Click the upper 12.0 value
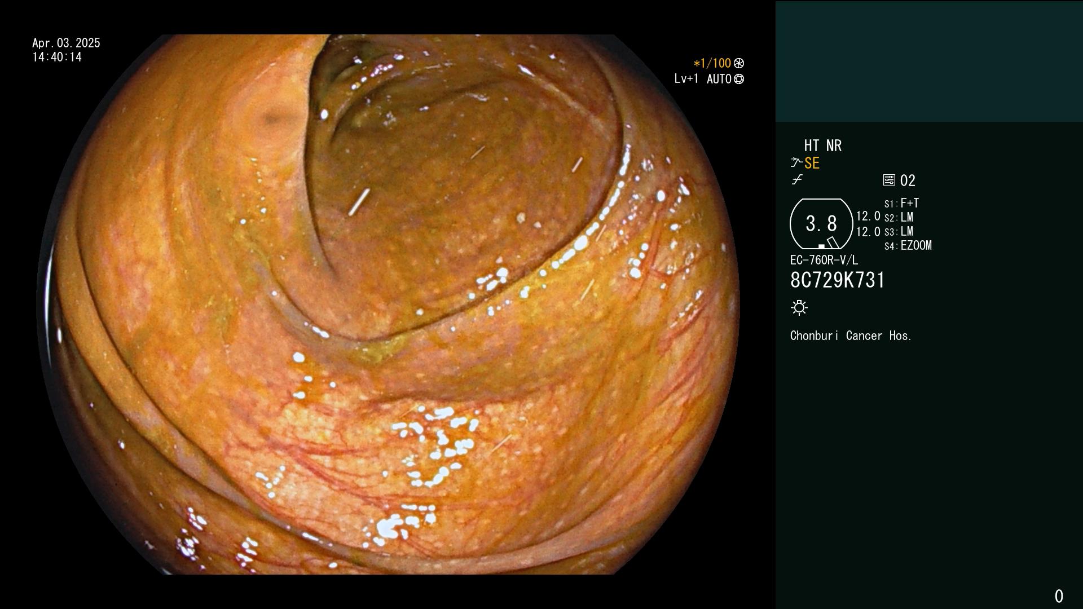 tap(868, 216)
